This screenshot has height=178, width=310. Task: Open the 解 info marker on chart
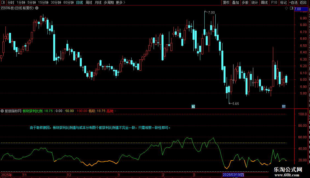[x=193, y=107]
